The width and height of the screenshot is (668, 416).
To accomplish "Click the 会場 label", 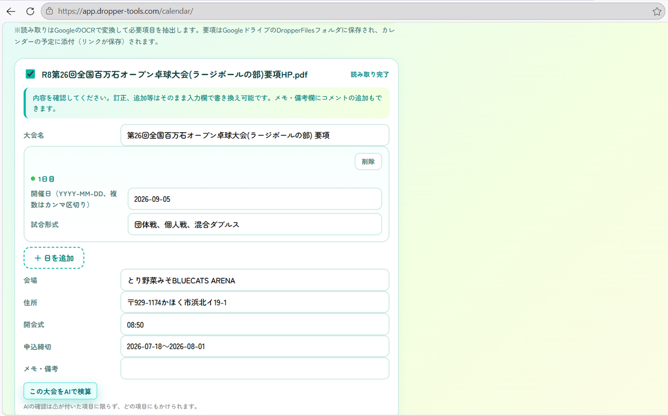I will (30, 280).
